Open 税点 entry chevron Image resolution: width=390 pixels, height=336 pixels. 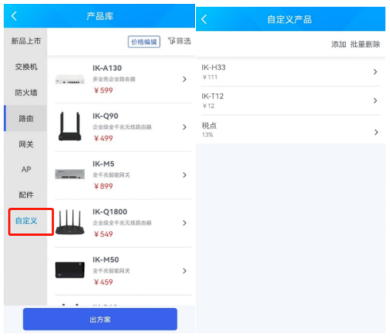click(x=376, y=132)
